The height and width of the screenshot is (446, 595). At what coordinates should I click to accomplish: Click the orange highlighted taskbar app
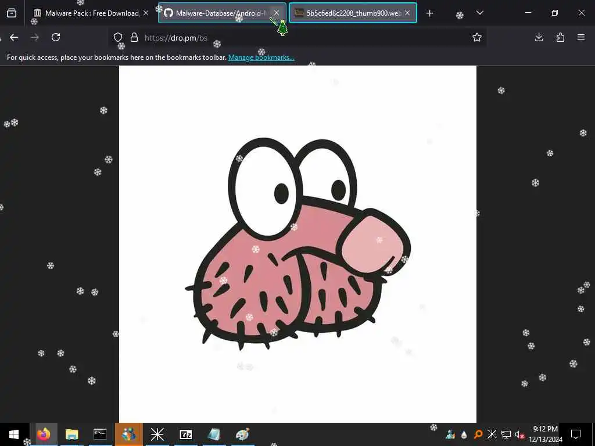pos(128,434)
